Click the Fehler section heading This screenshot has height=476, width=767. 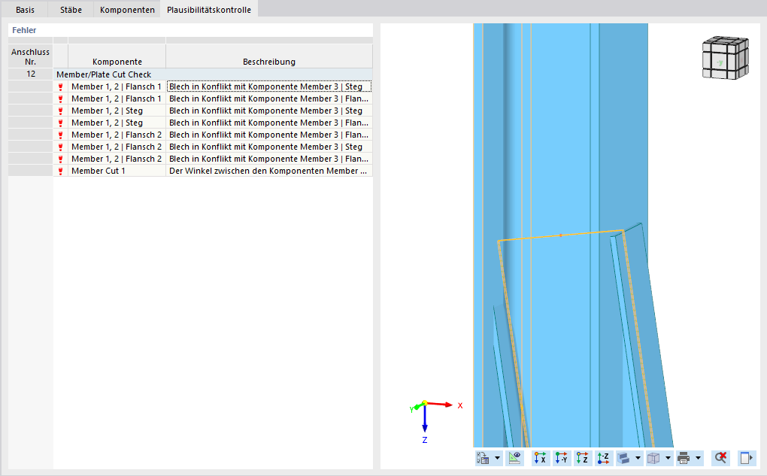(24, 30)
